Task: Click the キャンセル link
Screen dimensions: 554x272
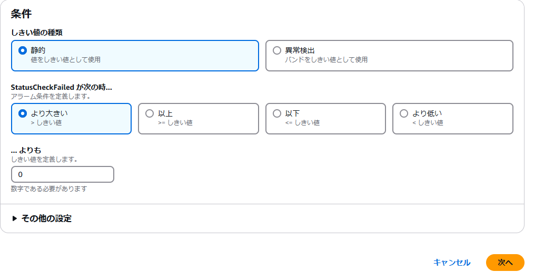Action: coord(451,263)
